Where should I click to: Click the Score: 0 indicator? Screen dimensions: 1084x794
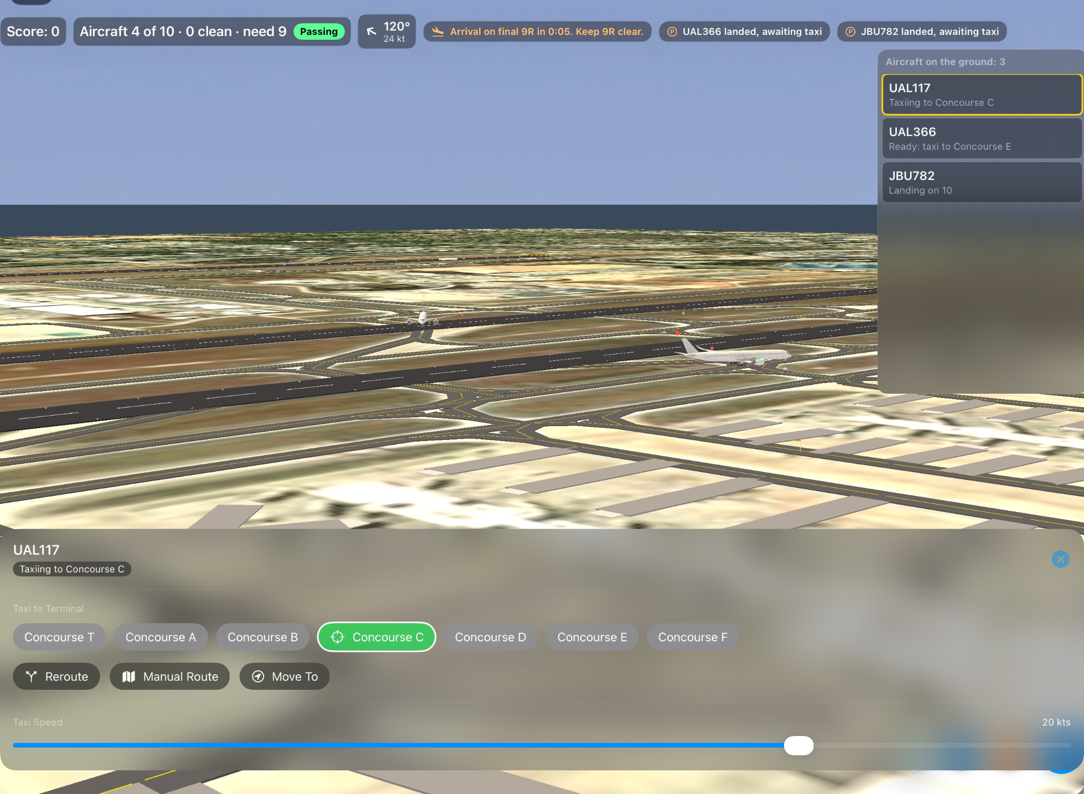pyautogui.click(x=33, y=32)
